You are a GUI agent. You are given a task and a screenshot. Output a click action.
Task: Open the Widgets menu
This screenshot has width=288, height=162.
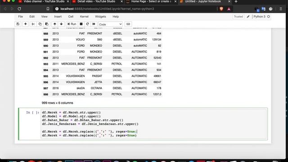100,17
